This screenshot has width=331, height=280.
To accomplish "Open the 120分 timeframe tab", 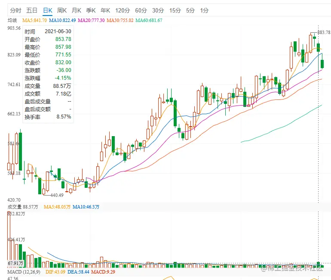I will point(123,10).
